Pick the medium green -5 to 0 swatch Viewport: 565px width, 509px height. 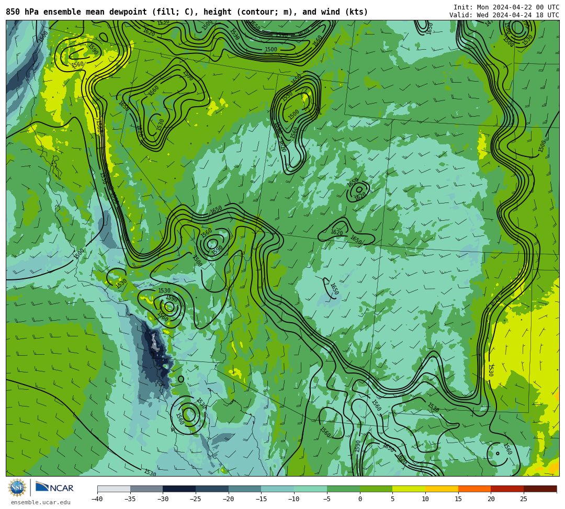343,489
